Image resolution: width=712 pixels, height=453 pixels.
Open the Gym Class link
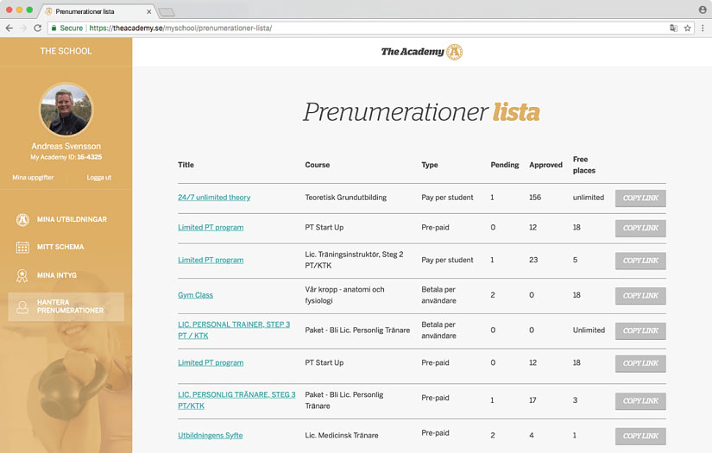[195, 295]
